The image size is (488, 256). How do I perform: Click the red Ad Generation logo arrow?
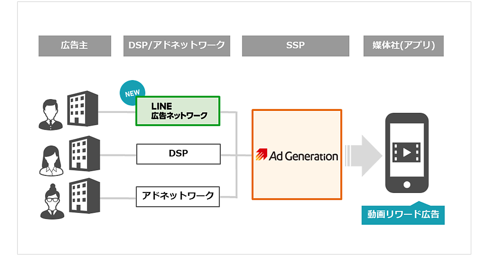point(261,156)
